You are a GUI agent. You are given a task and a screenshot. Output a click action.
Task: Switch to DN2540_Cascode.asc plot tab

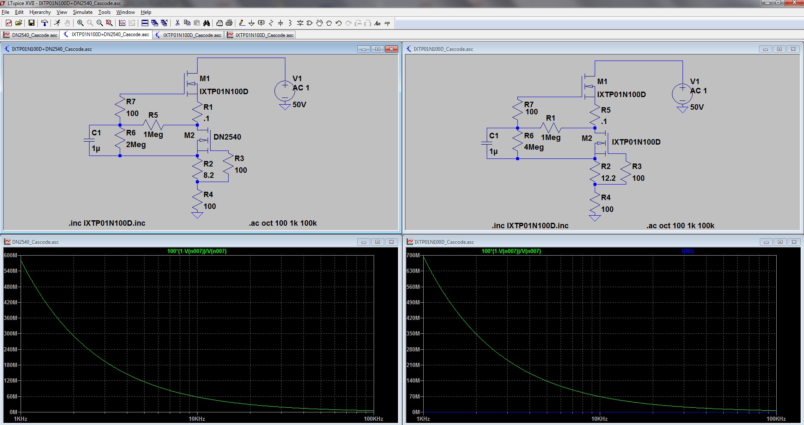30,35
